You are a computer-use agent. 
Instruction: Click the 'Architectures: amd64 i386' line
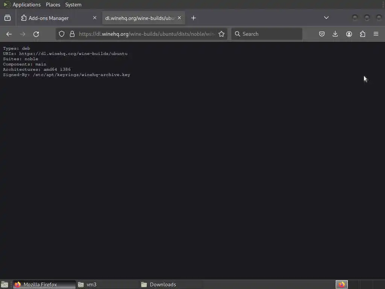point(37,70)
